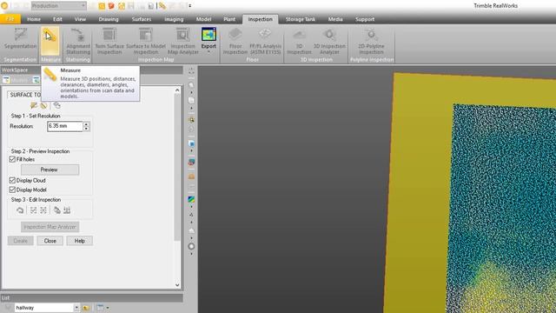
Task: Click the color-gradient icon on vertical toolbar
Action: click(x=191, y=199)
